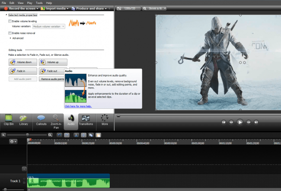Screen dimensions: 281x191
Task: Open the Clip Bin tab
Action: click(9, 120)
